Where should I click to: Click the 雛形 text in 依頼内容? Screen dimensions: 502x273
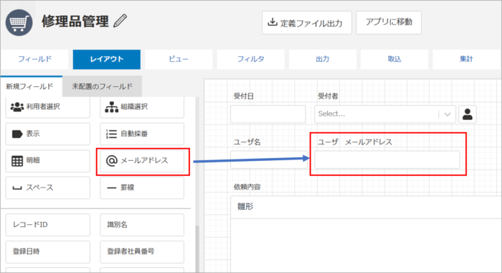(x=245, y=206)
